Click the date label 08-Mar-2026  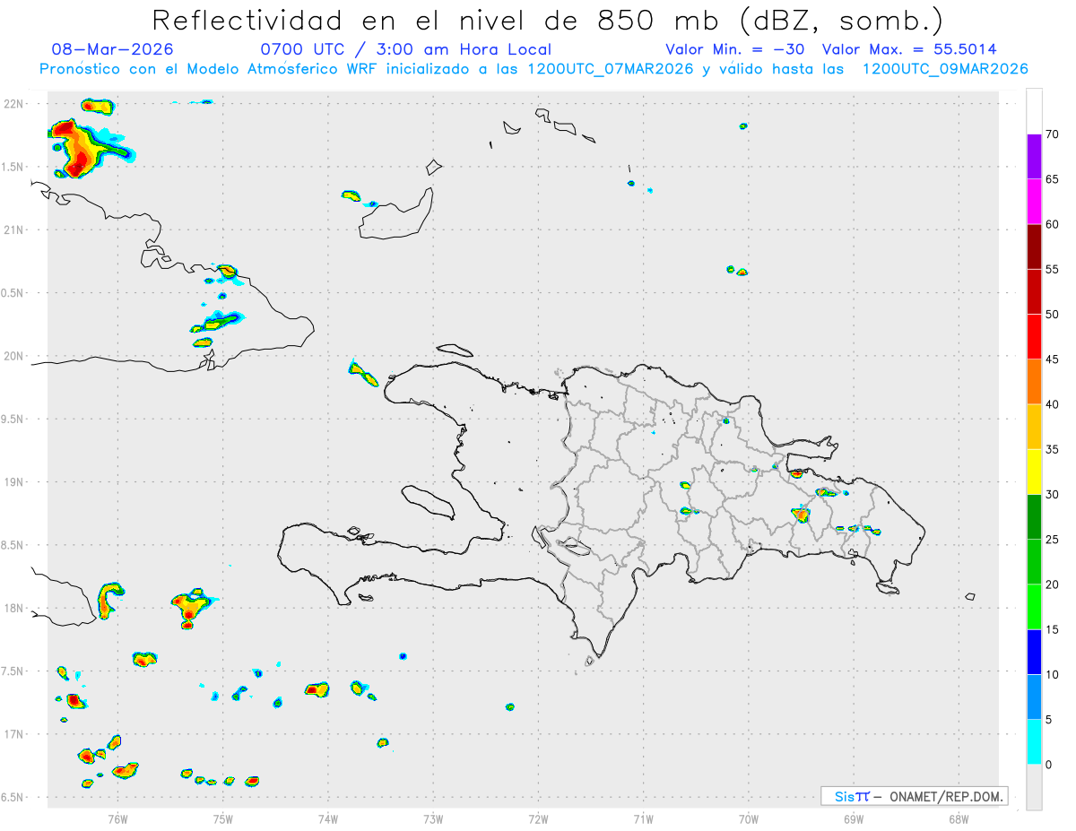[113, 49]
